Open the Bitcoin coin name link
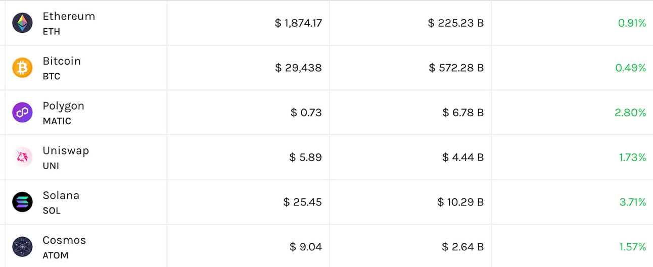 click(x=62, y=61)
